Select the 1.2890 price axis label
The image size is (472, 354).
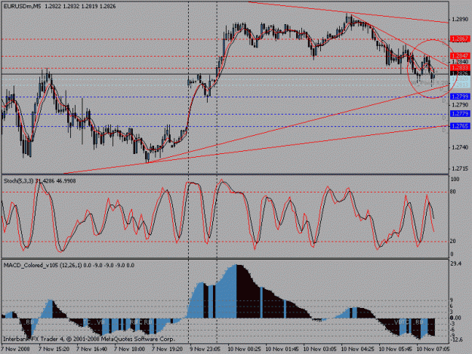(459, 20)
